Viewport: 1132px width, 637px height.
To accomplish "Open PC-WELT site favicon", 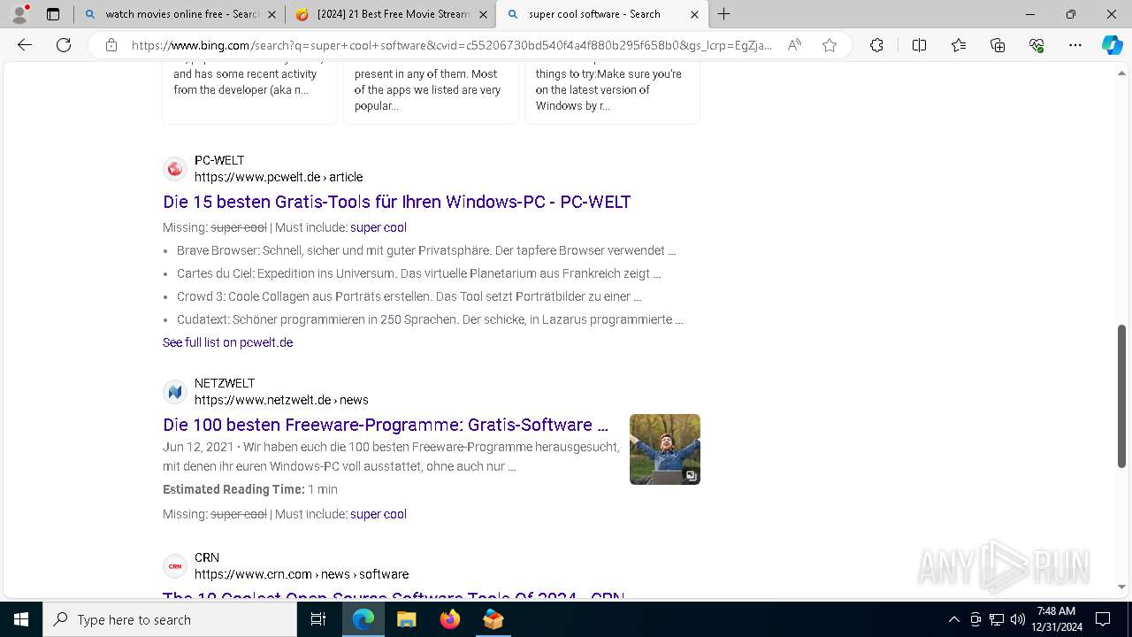I will click(x=175, y=169).
